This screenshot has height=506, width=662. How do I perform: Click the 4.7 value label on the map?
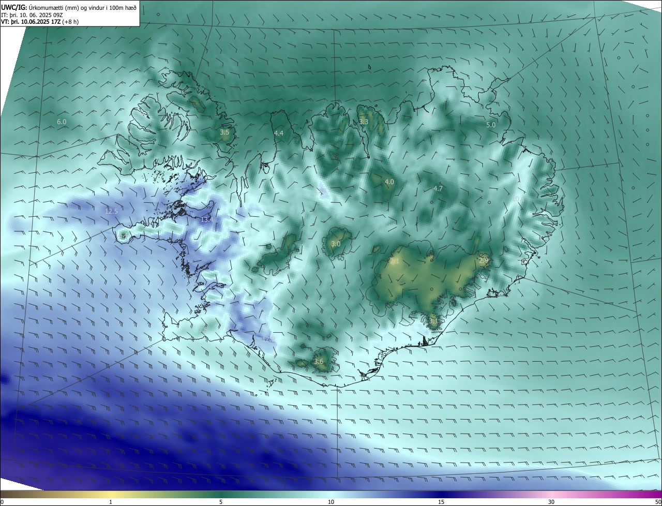(438, 189)
